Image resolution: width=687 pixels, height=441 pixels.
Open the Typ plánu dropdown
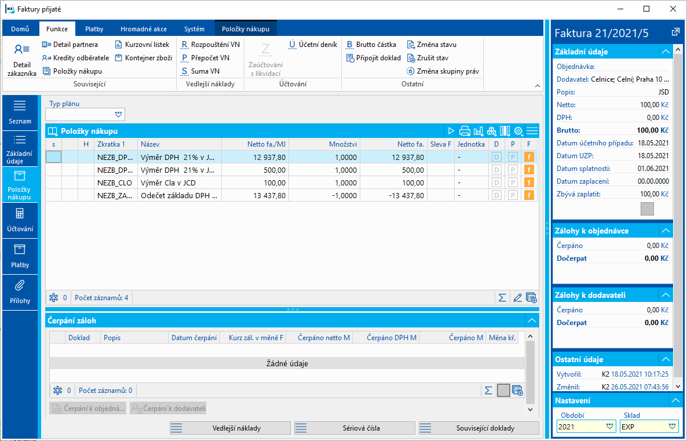point(119,114)
